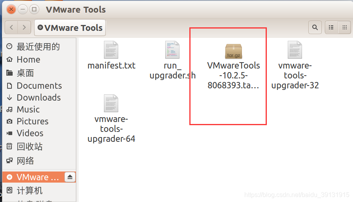The image size is (353, 202).
Task: Go forward with the right arrow button
Action: (x=25, y=28)
